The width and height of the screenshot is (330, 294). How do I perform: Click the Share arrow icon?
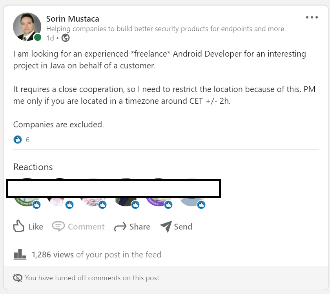point(119,227)
